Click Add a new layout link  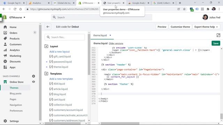pos(60,52)
